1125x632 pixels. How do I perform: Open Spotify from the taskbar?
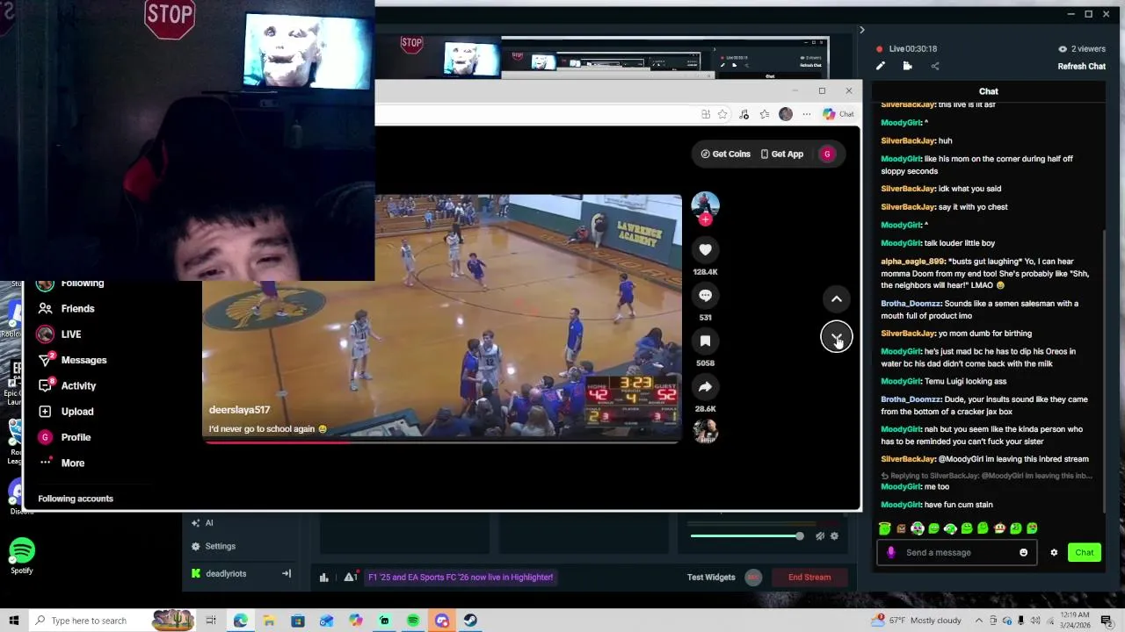[413, 621]
